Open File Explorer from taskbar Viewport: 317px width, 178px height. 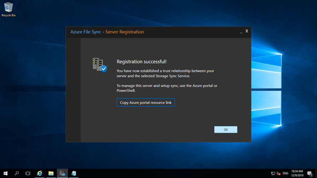coord(51,173)
